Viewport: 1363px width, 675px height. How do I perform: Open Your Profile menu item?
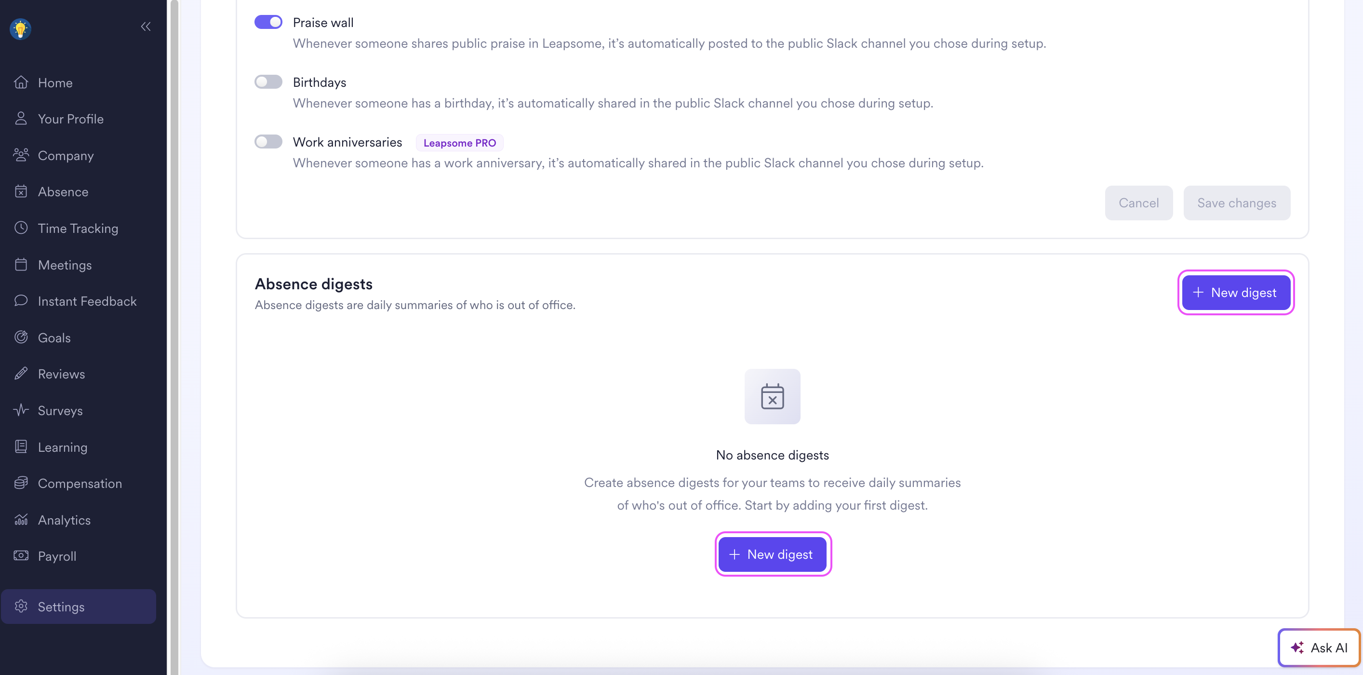70,119
